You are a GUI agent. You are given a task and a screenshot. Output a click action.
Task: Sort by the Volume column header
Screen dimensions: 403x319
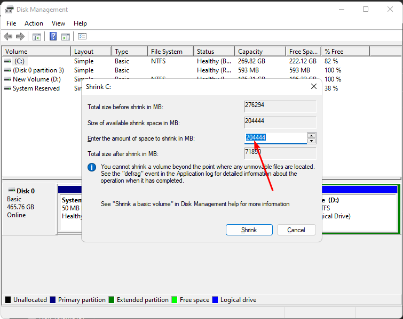click(x=36, y=52)
